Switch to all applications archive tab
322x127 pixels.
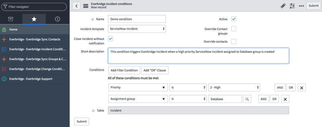(11, 19)
